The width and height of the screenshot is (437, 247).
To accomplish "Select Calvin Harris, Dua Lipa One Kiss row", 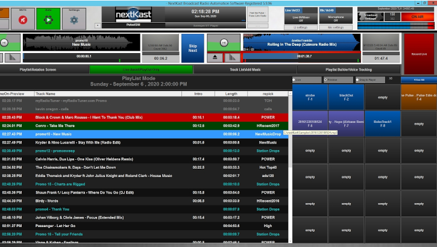I will coord(144,159).
